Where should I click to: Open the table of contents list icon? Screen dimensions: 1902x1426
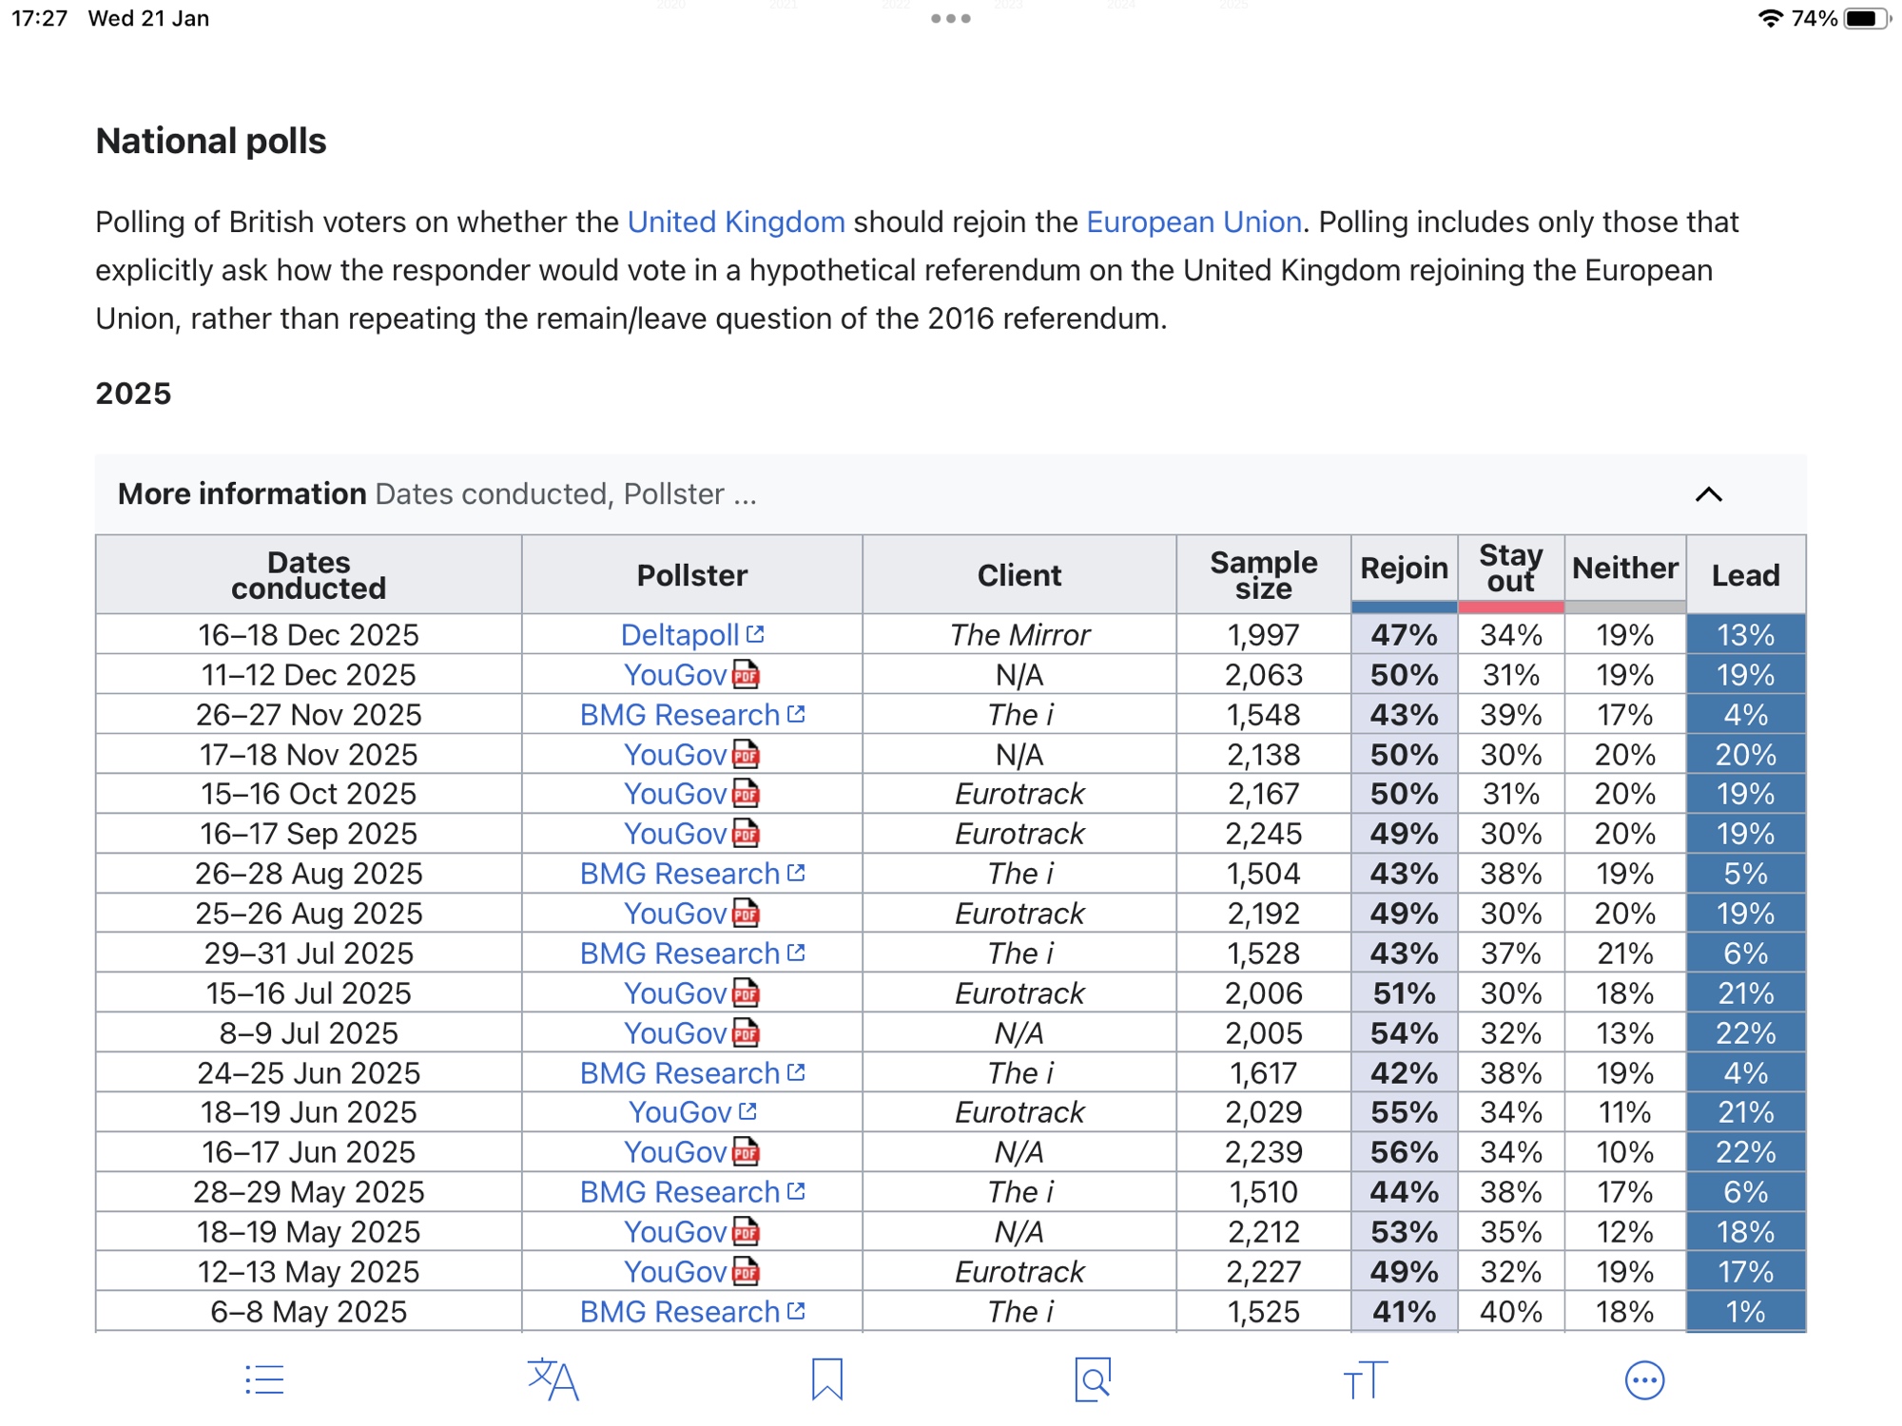point(264,1379)
